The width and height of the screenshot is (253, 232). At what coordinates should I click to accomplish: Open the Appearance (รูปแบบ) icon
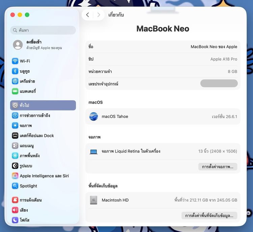point(15,166)
